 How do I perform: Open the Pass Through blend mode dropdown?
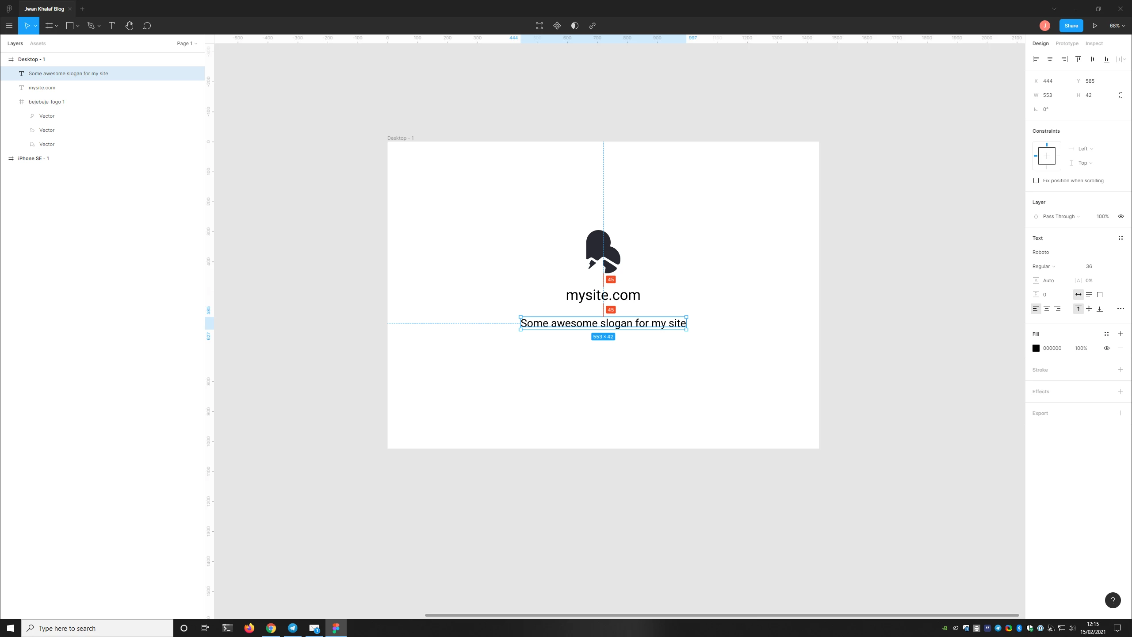coord(1061,216)
